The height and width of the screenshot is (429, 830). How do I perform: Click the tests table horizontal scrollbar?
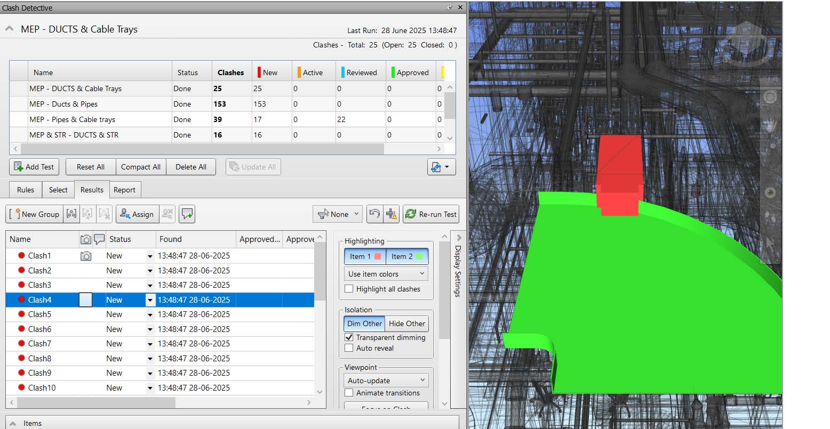click(x=201, y=149)
